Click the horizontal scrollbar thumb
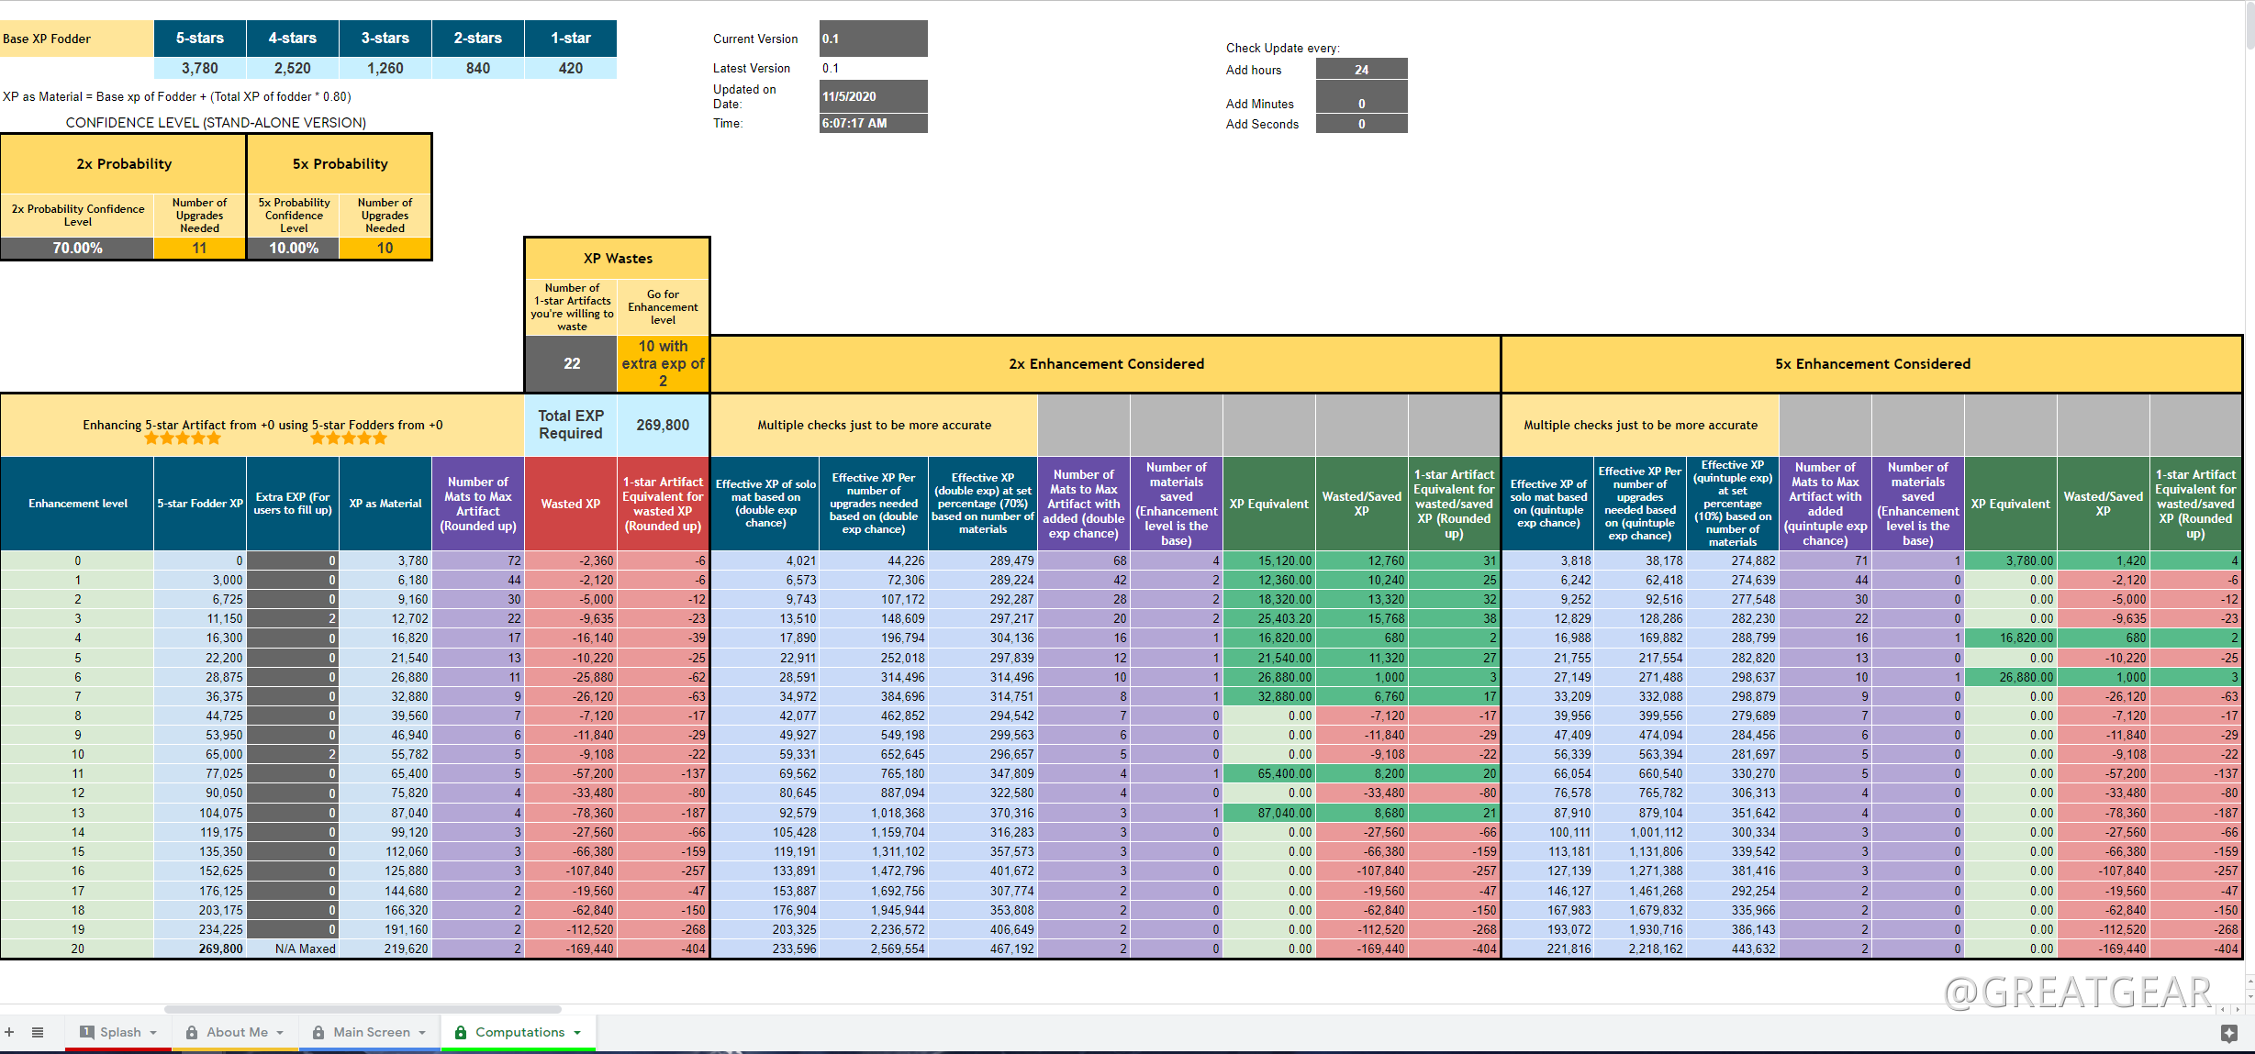The width and height of the screenshot is (2255, 1054). [363, 1009]
